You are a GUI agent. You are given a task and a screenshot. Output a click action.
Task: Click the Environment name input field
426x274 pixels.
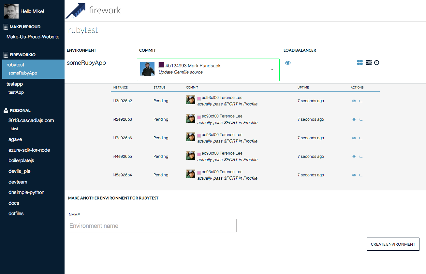153,226
